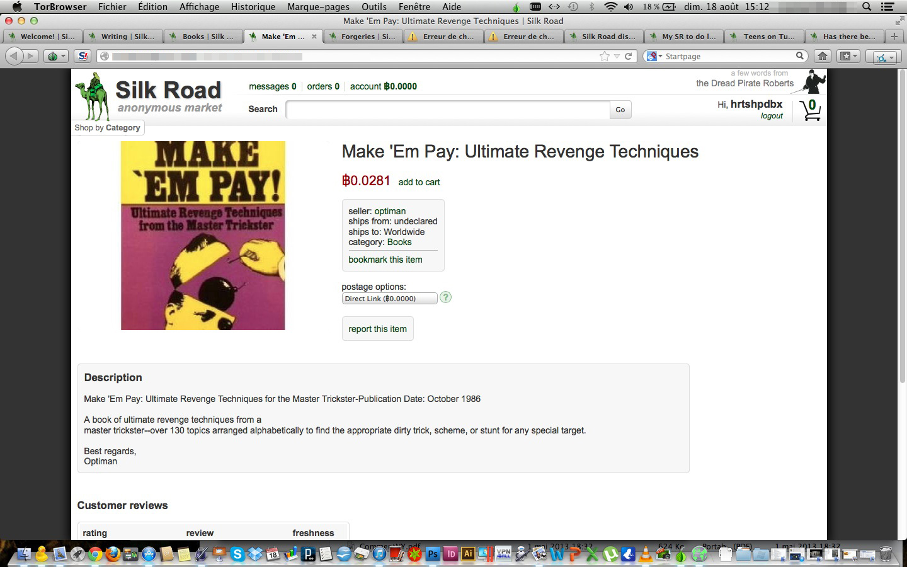Click in the Silk Road search field
This screenshot has height=567, width=907.
[x=448, y=110]
